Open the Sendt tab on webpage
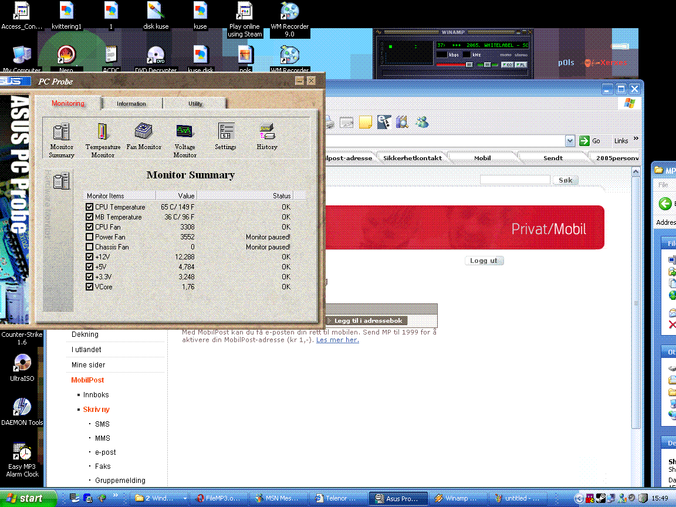 [x=553, y=158]
